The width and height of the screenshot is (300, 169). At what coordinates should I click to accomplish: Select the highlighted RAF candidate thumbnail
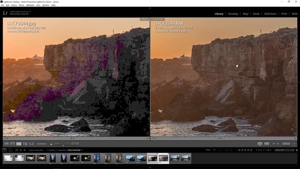coord(164,158)
